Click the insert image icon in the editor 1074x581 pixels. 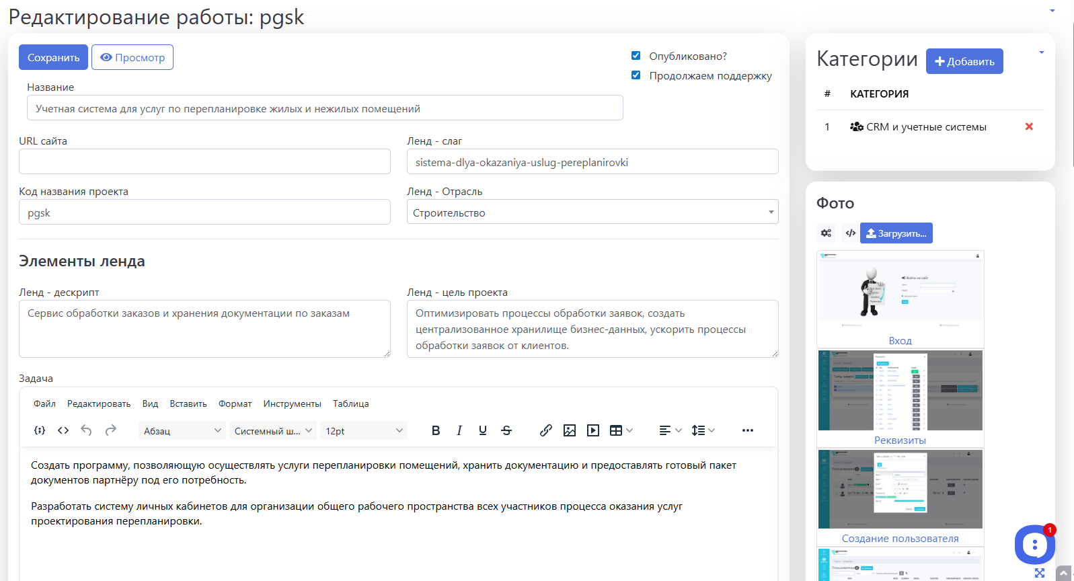(570, 430)
